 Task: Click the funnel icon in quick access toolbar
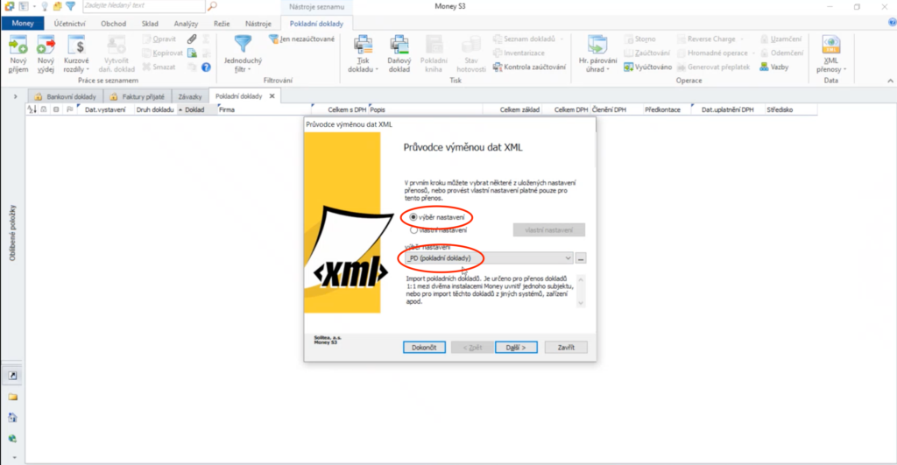pos(70,6)
